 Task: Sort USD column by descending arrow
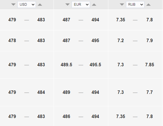point(13,5)
